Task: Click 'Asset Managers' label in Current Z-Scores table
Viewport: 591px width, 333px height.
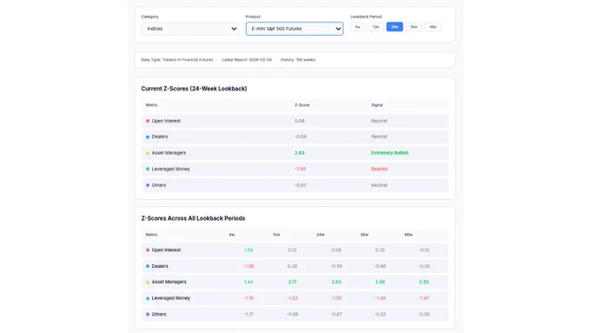Action: click(x=169, y=153)
